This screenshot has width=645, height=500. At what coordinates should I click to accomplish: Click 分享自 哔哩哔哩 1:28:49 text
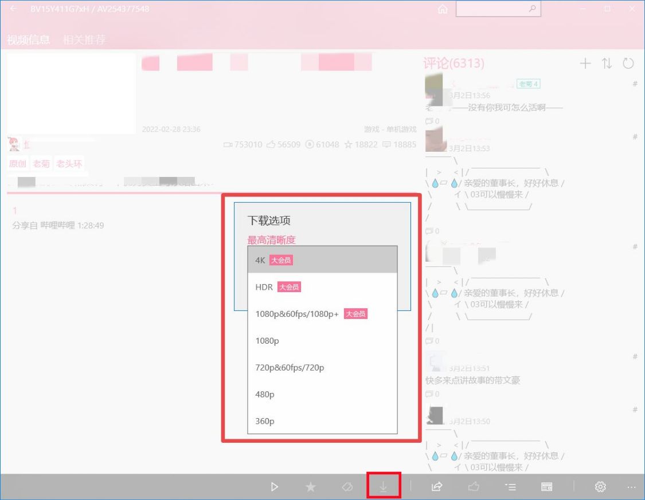[x=58, y=225]
